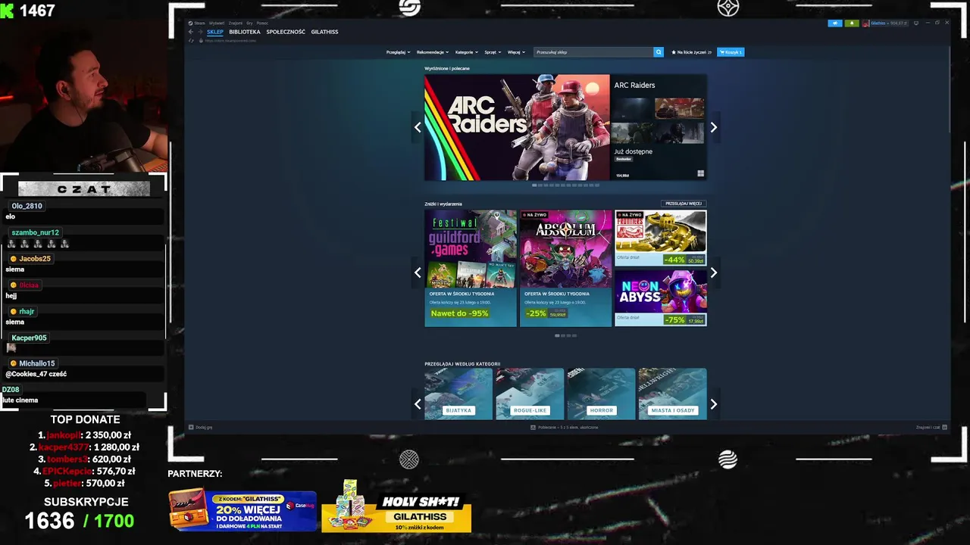
Task: Open the Festiwal guildford games offer card
Action: [471, 269]
